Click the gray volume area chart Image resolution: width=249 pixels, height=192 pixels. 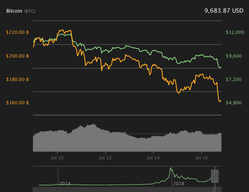pos(127,138)
